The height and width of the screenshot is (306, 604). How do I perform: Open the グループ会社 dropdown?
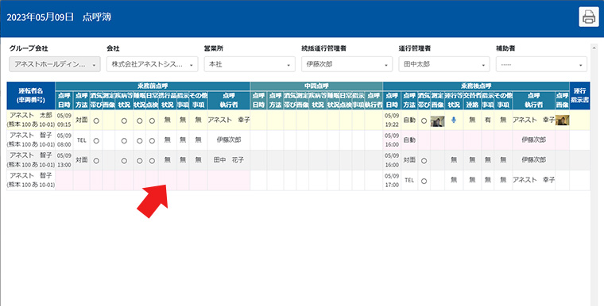[55, 64]
